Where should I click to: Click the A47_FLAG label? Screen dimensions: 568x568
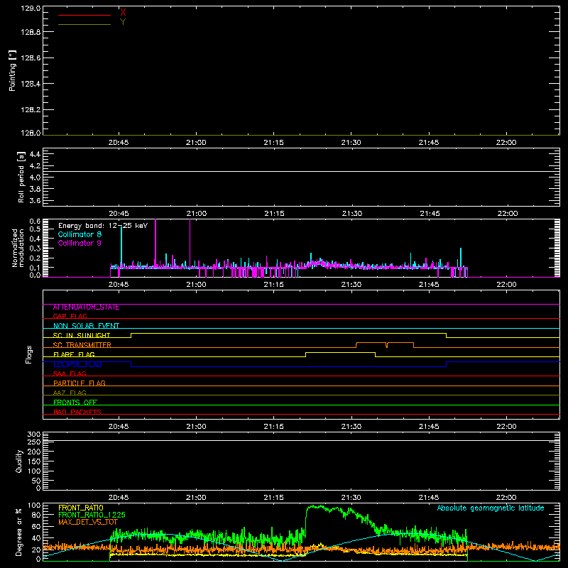coord(70,393)
